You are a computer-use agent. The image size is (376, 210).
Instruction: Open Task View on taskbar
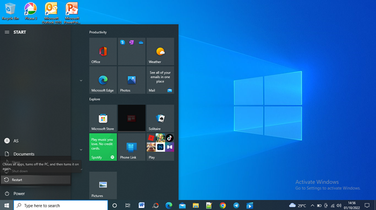[x=128, y=205]
